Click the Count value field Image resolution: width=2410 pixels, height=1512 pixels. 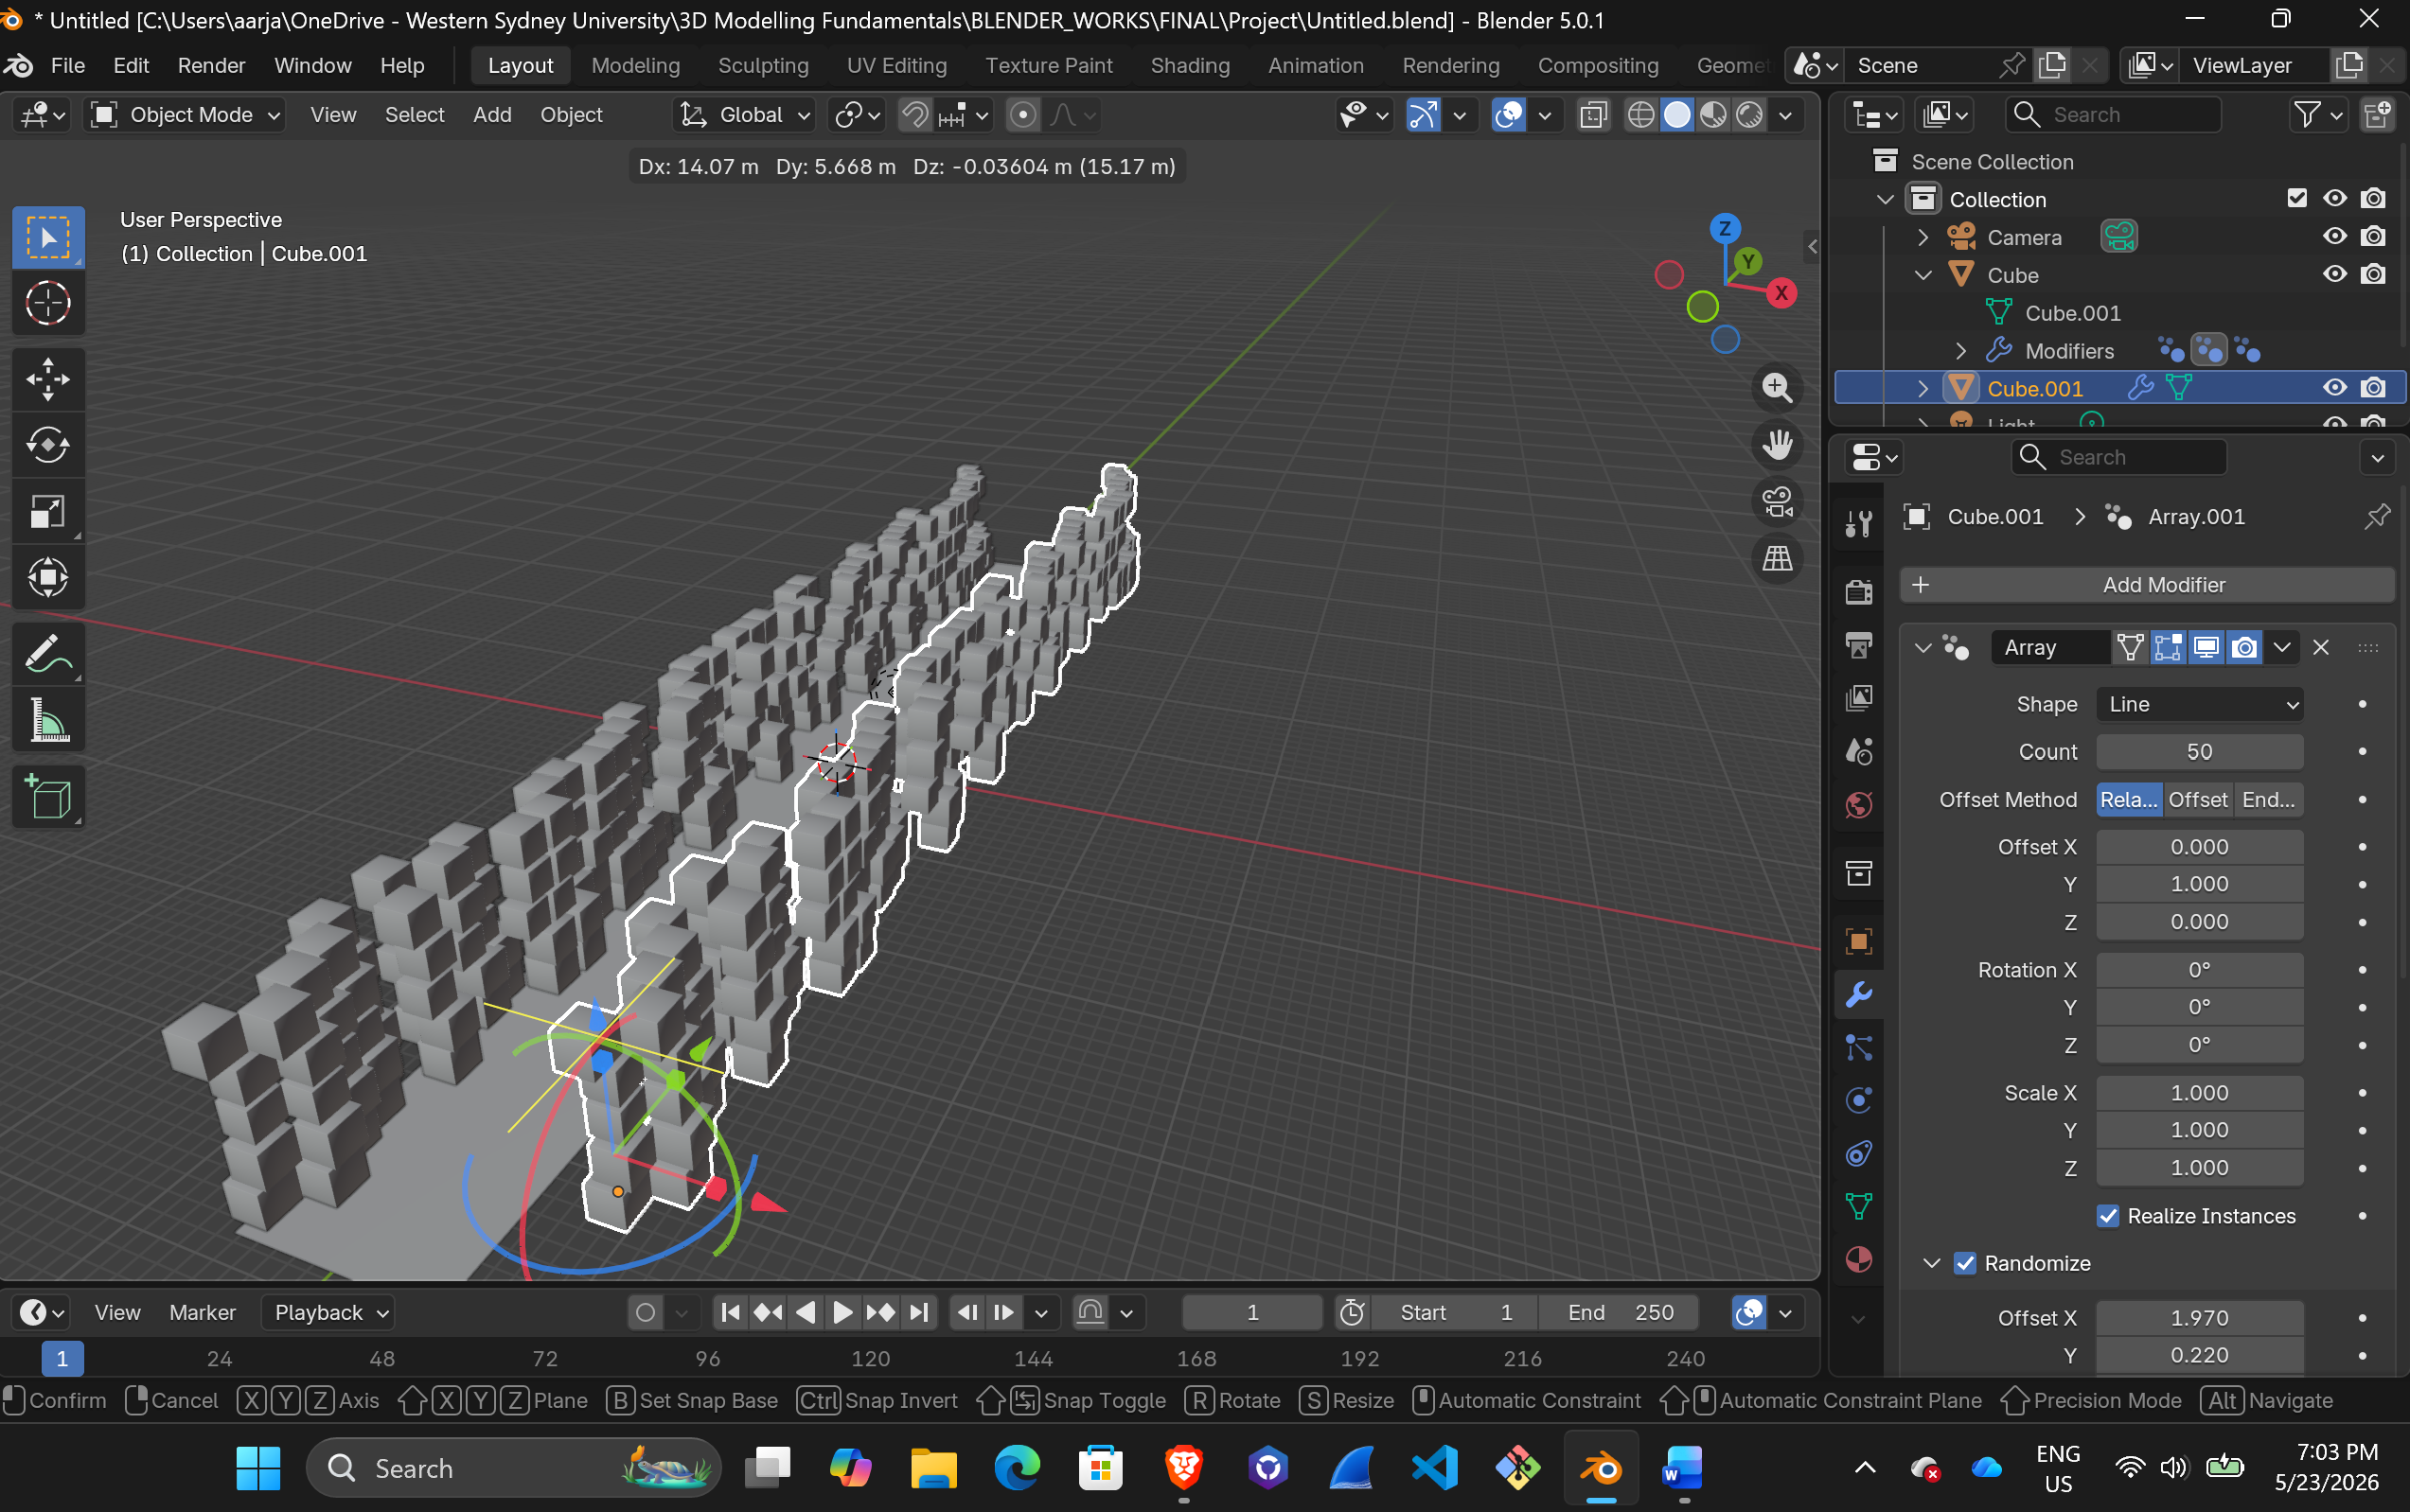pos(2199,752)
